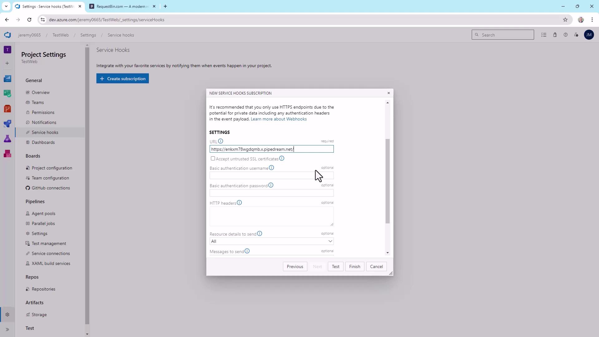Open Pipelines rocket icon in left rail
This screenshot has width=599, height=337.
click(7, 124)
